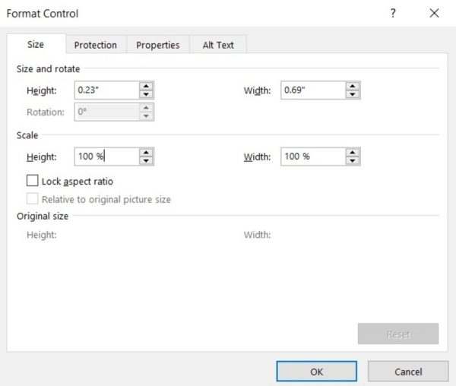
Task: Increase Scale Height with the up arrow
Action: point(146,153)
